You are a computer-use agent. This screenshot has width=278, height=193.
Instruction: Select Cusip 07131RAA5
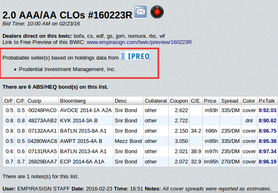click(42, 152)
